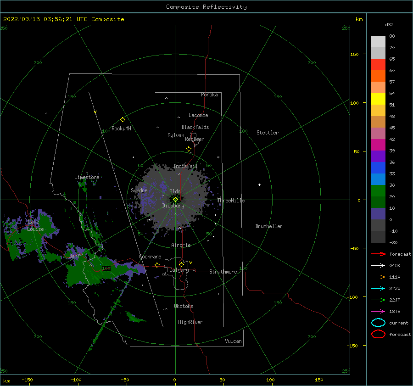Click the HighRiver label
This screenshot has width=413, height=386.
(x=190, y=322)
